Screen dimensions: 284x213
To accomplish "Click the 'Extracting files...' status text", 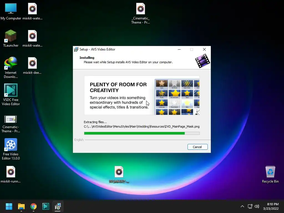I will 95,122.
